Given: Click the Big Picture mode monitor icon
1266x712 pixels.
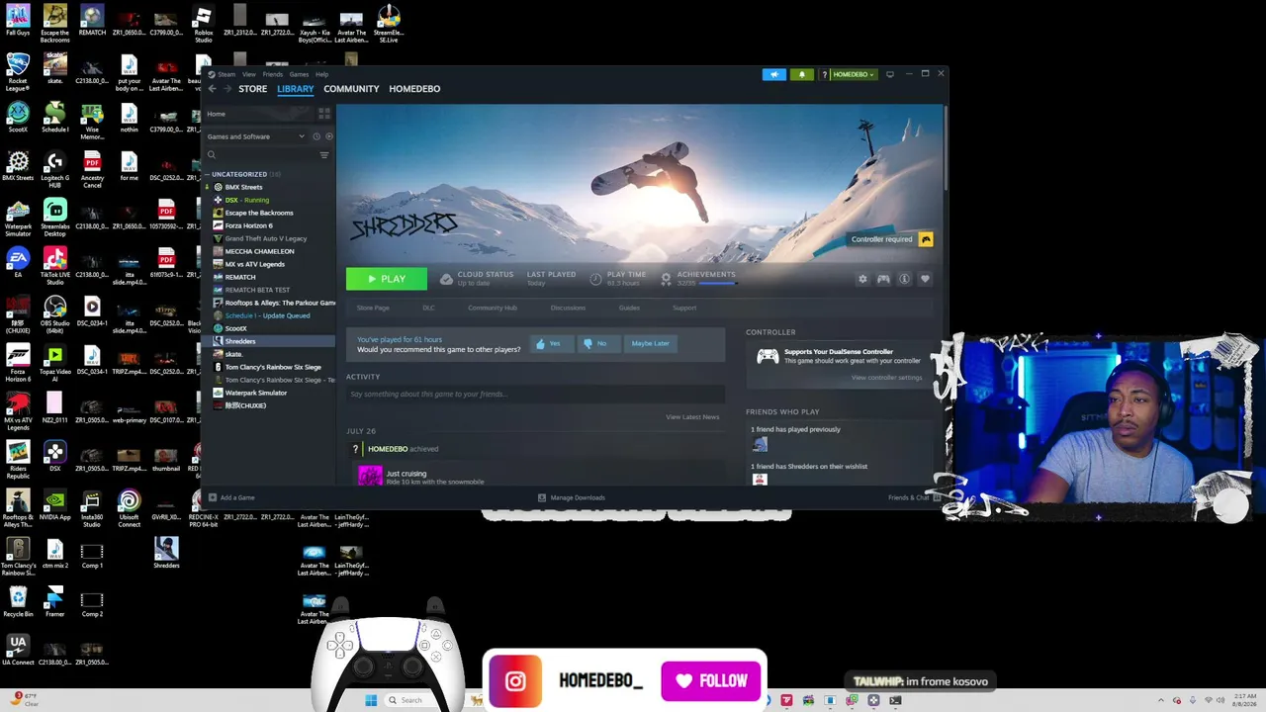Looking at the screenshot, I should 889,74.
